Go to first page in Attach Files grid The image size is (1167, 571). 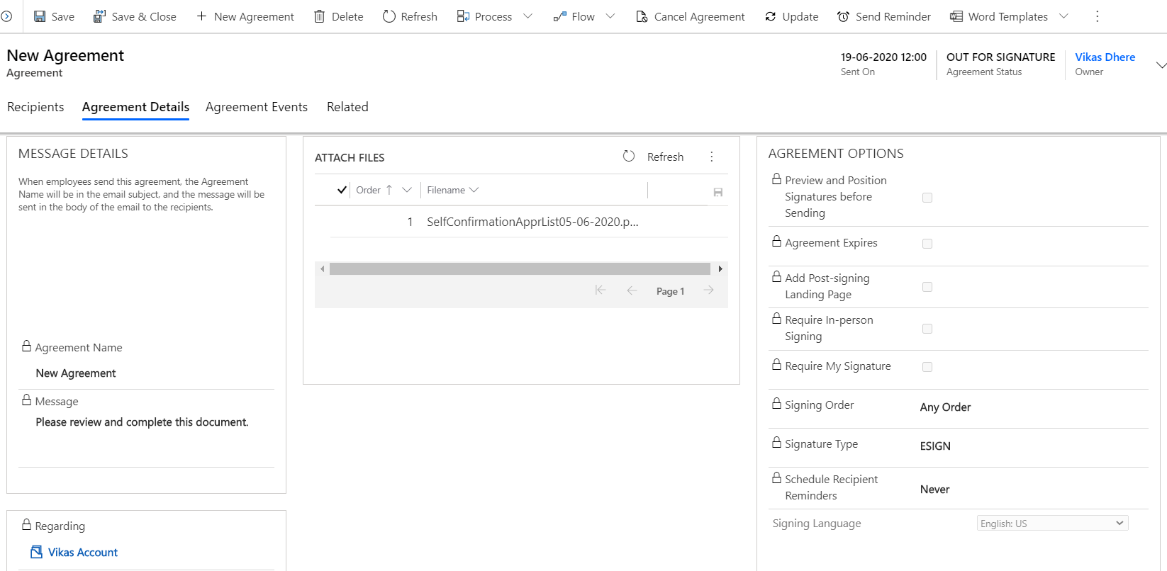[601, 290]
